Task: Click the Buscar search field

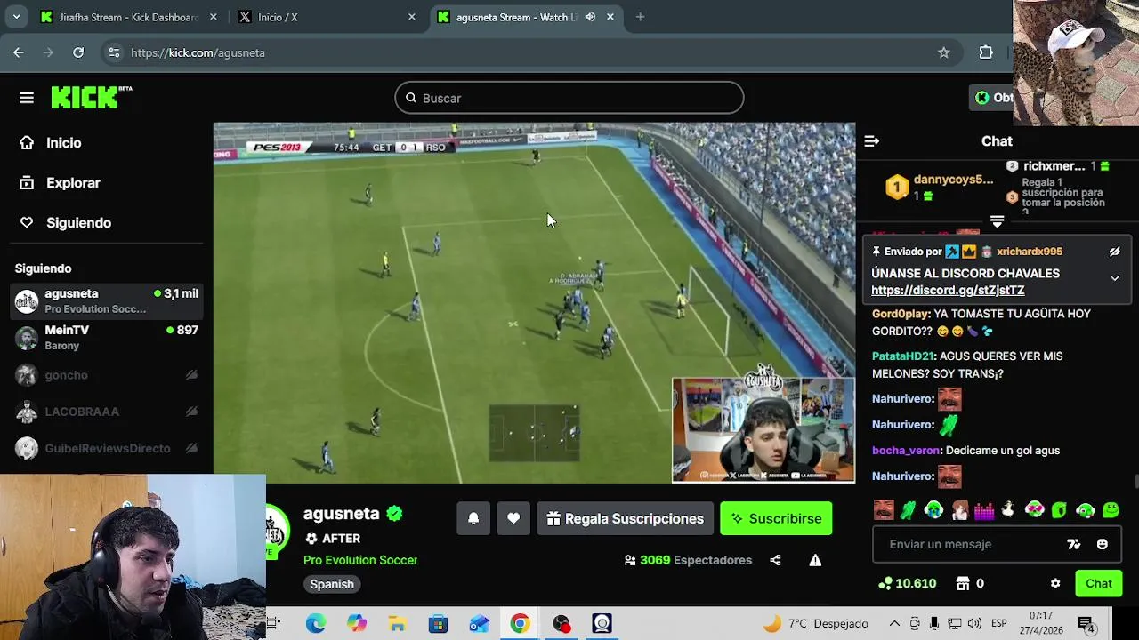Action: coord(569,98)
